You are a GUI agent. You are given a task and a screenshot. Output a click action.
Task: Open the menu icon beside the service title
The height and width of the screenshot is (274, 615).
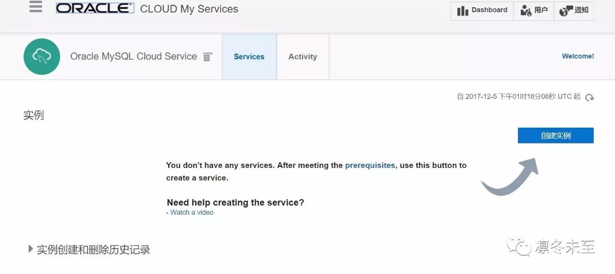click(208, 57)
